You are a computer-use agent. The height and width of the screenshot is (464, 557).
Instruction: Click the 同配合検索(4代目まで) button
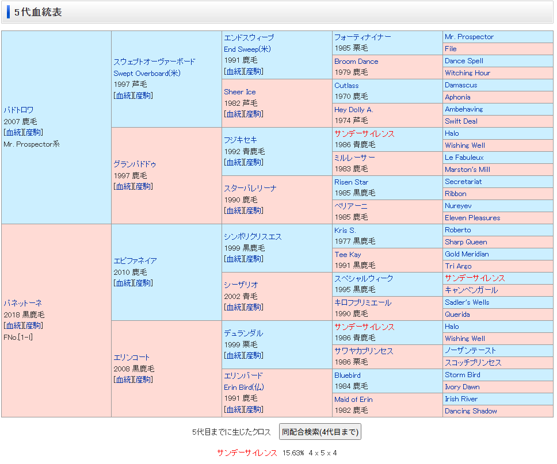tap(319, 432)
